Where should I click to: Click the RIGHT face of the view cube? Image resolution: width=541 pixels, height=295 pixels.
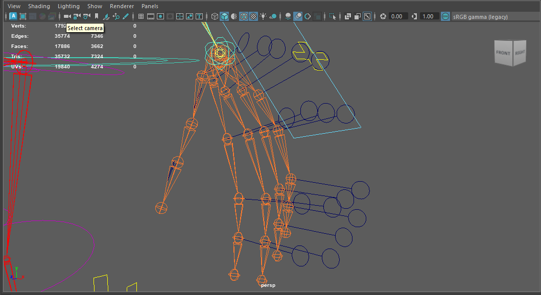519,53
